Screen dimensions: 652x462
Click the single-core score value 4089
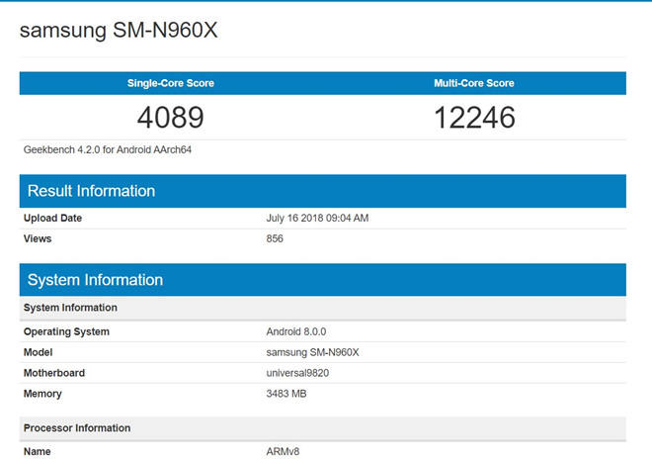[170, 118]
